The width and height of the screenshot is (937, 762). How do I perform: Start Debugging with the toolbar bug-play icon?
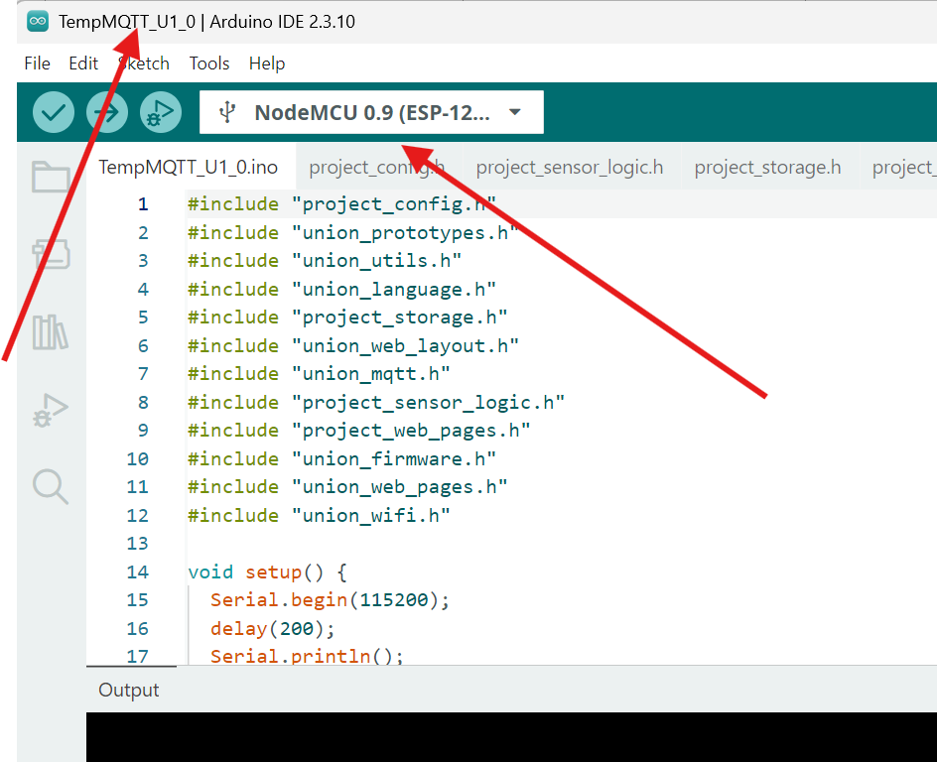click(160, 112)
